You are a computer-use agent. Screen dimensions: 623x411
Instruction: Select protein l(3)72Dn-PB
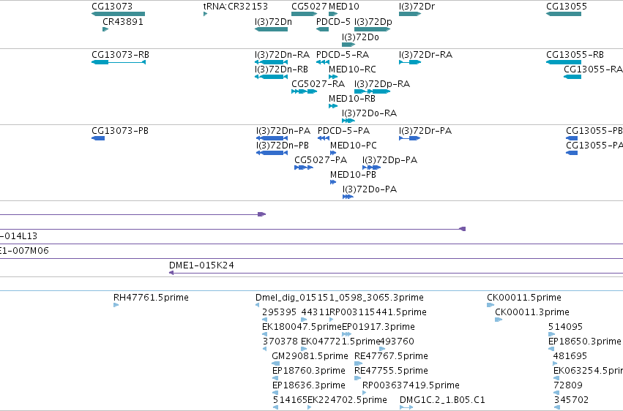coord(272,153)
